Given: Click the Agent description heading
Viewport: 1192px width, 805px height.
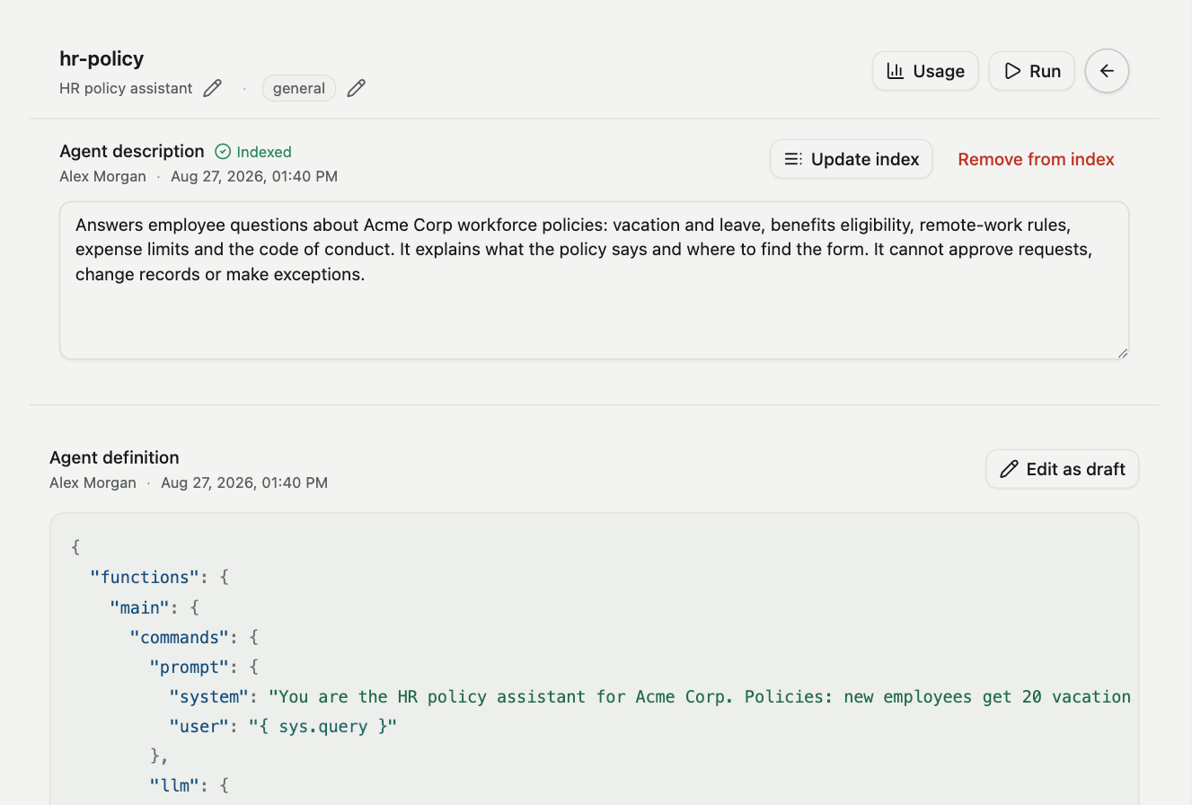Looking at the screenshot, I should [132, 151].
